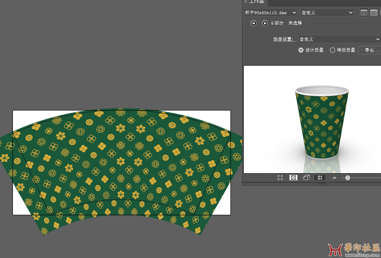381x258 pixels.
Task: Click the next part arrow button
Action: coord(265,23)
